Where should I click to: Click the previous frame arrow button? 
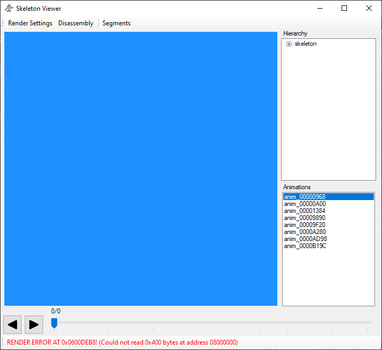(x=12, y=325)
